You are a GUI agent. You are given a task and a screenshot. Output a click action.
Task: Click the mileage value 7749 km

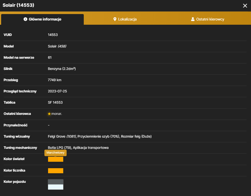pyautogui.click(x=55, y=80)
